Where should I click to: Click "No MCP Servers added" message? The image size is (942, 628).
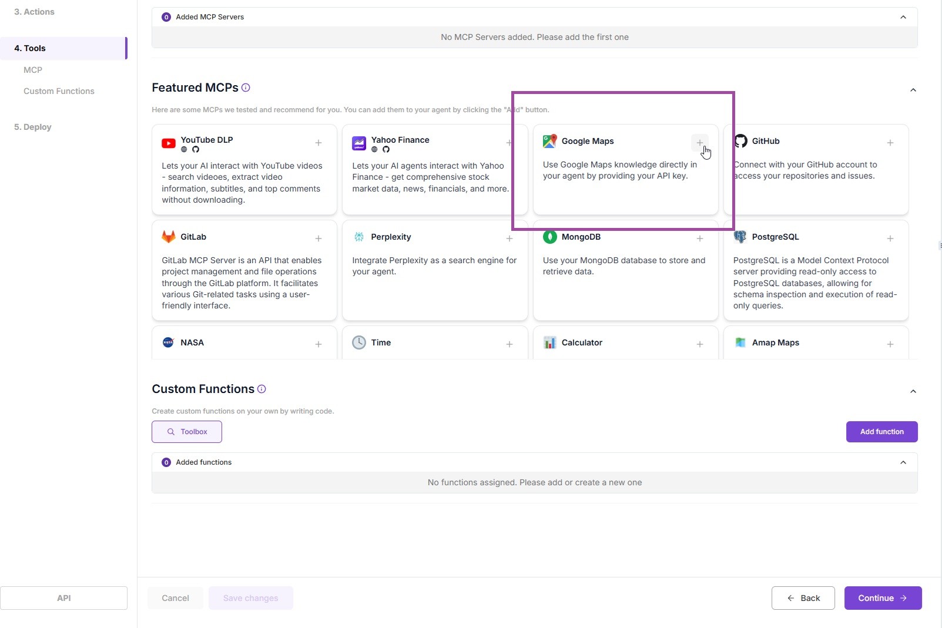click(x=535, y=37)
